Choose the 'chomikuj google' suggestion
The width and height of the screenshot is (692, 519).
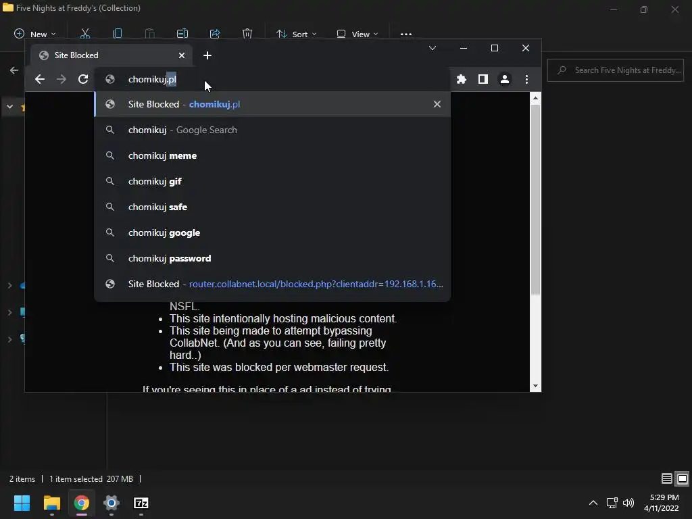click(x=272, y=232)
